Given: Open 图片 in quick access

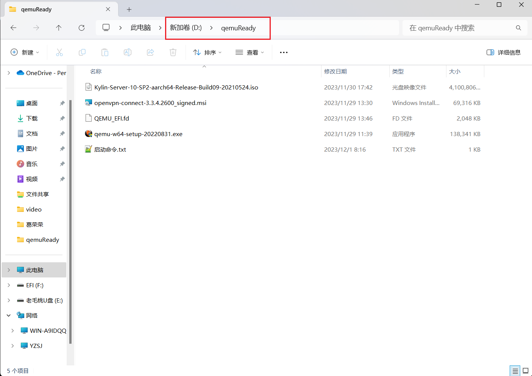Looking at the screenshot, I should 32,149.
